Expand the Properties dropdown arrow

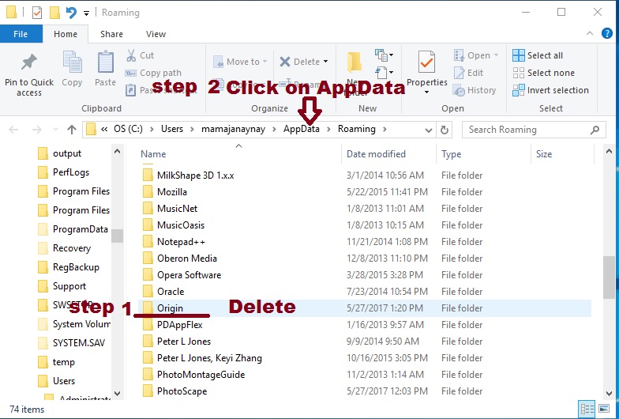(x=426, y=92)
